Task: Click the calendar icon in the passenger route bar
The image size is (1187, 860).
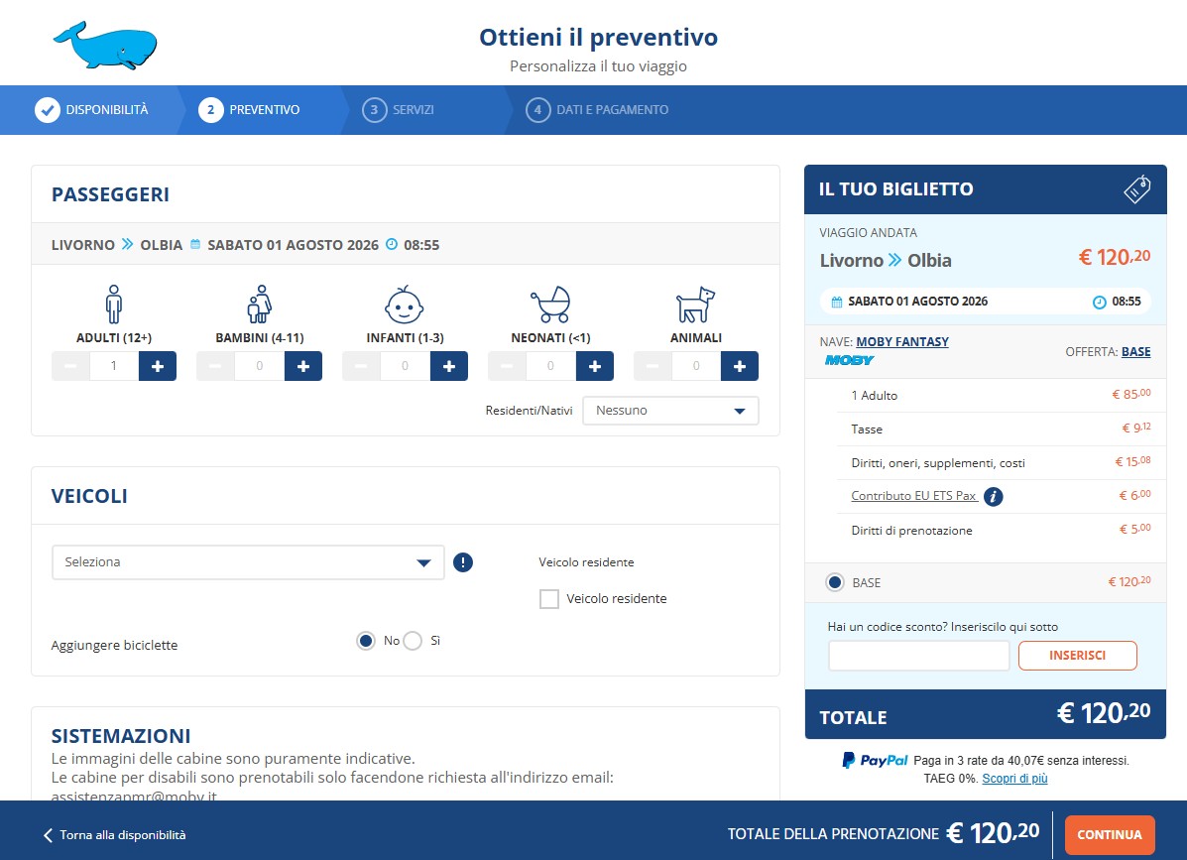Action: (195, 245)
